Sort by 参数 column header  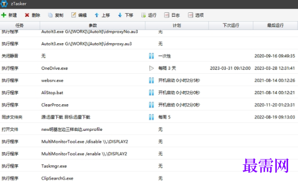click(x=92, y=26)
